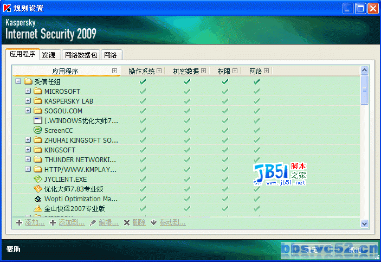Image resolution: width=381 pixels, height=262 pixels.
Task: Toggle 网络 checkmark for 金山快译2007专业版
Action: coord(256,208)
